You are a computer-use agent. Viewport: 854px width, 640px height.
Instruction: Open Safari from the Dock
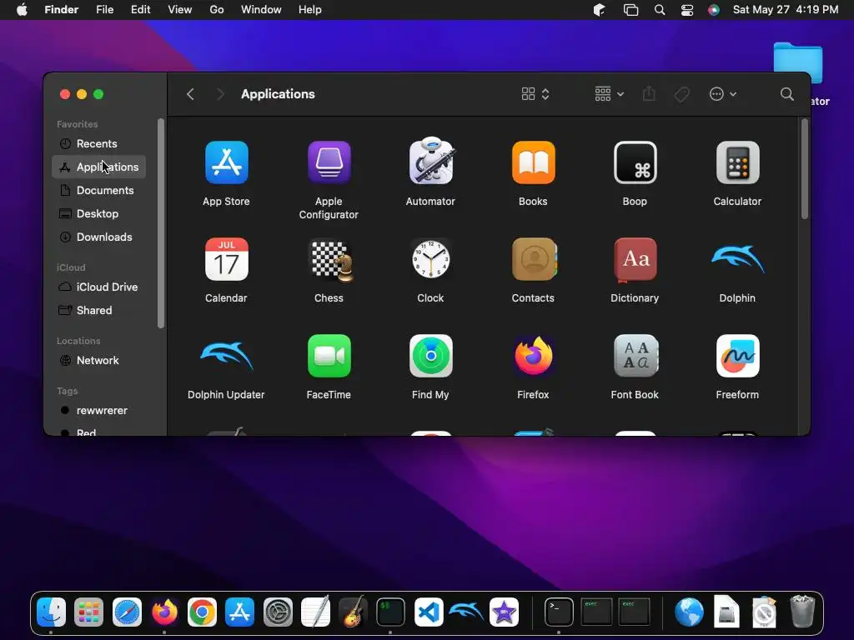point(127,612)
